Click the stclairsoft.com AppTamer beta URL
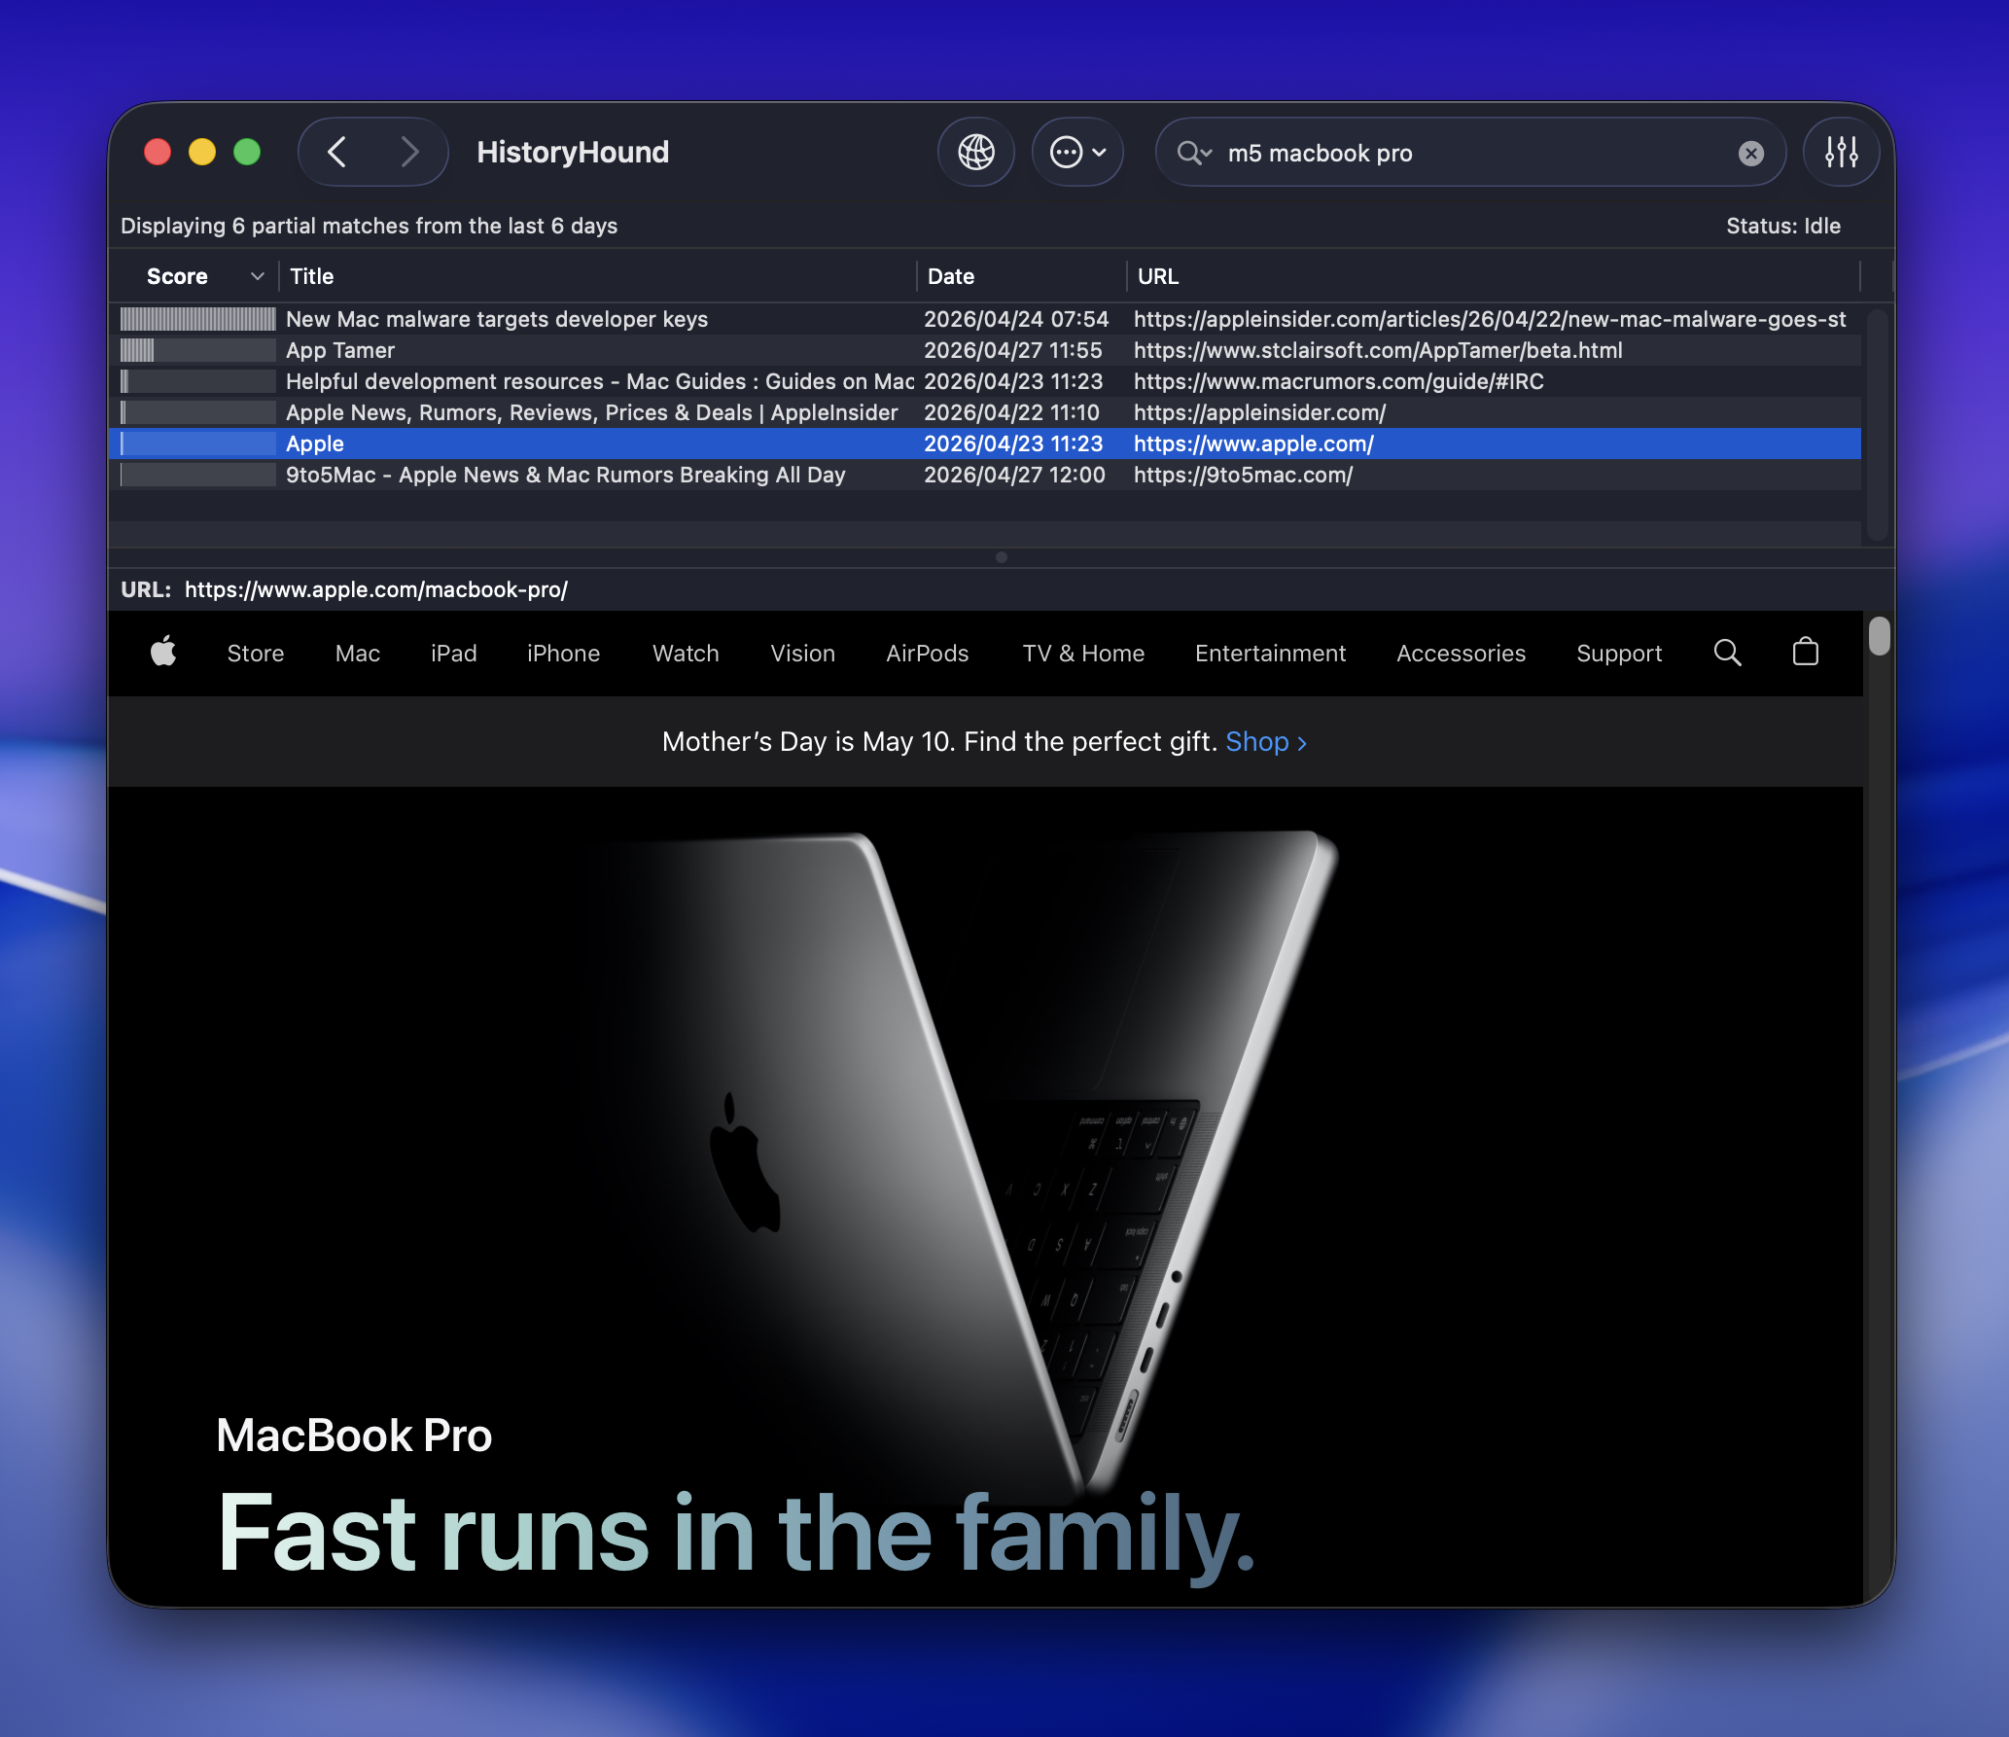2009x1737 pixels. coord(1378,350)
